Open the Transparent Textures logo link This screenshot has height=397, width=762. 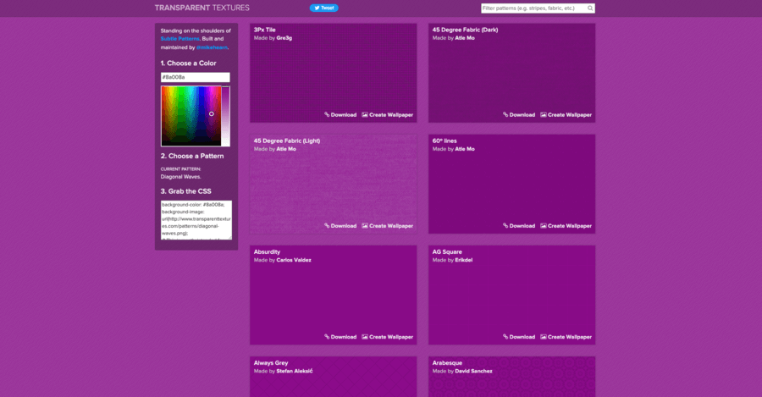(x=202, y=8)
